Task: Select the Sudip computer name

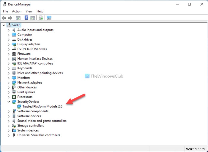Action: point(16,25)
